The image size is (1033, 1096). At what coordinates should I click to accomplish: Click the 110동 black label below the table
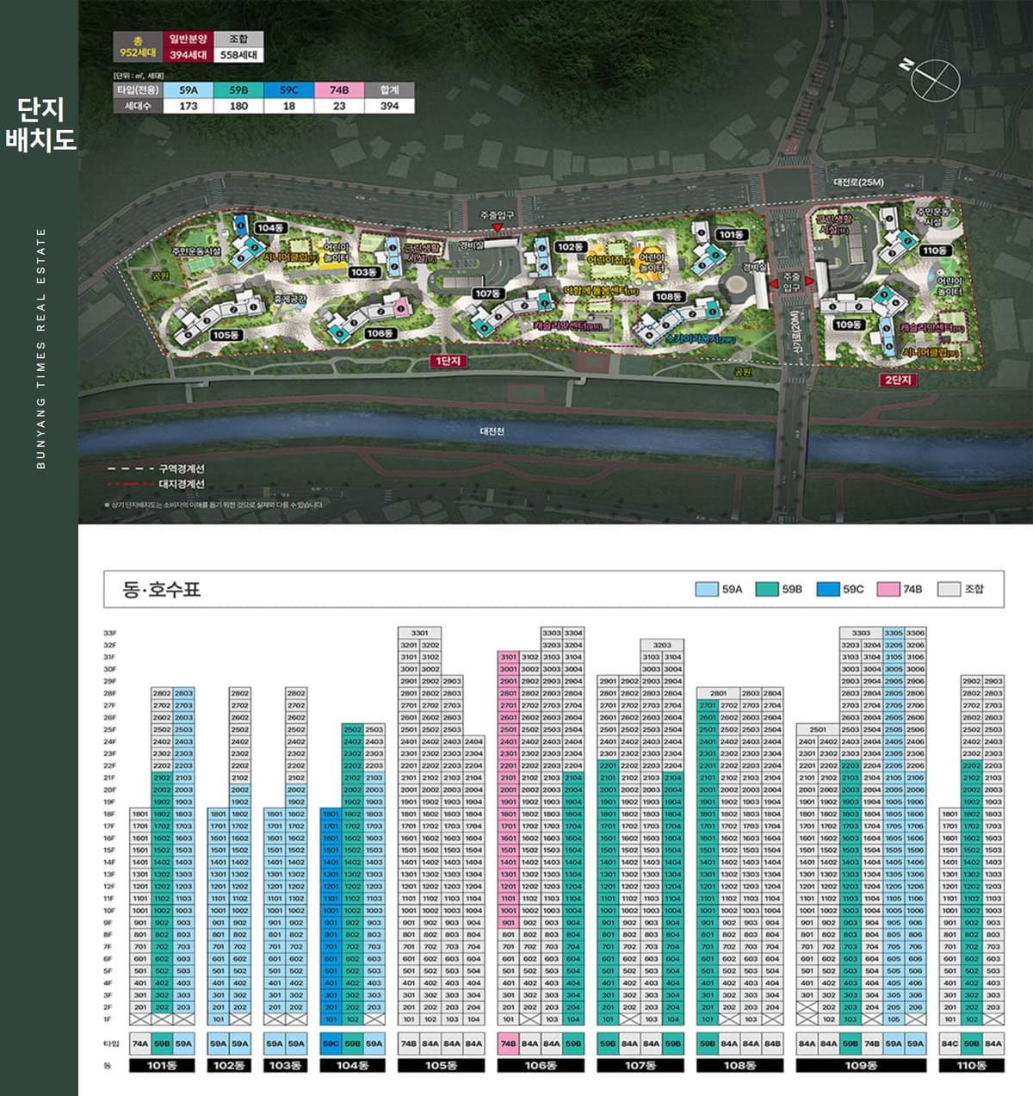pos(972,1066)
